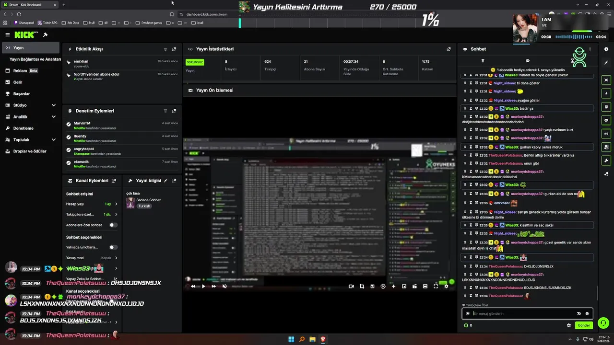Image resolution: width=614 pixels, height=345 pixels.
Task: Open Yavaş mod setting chevron
Action: click(116, 258)
